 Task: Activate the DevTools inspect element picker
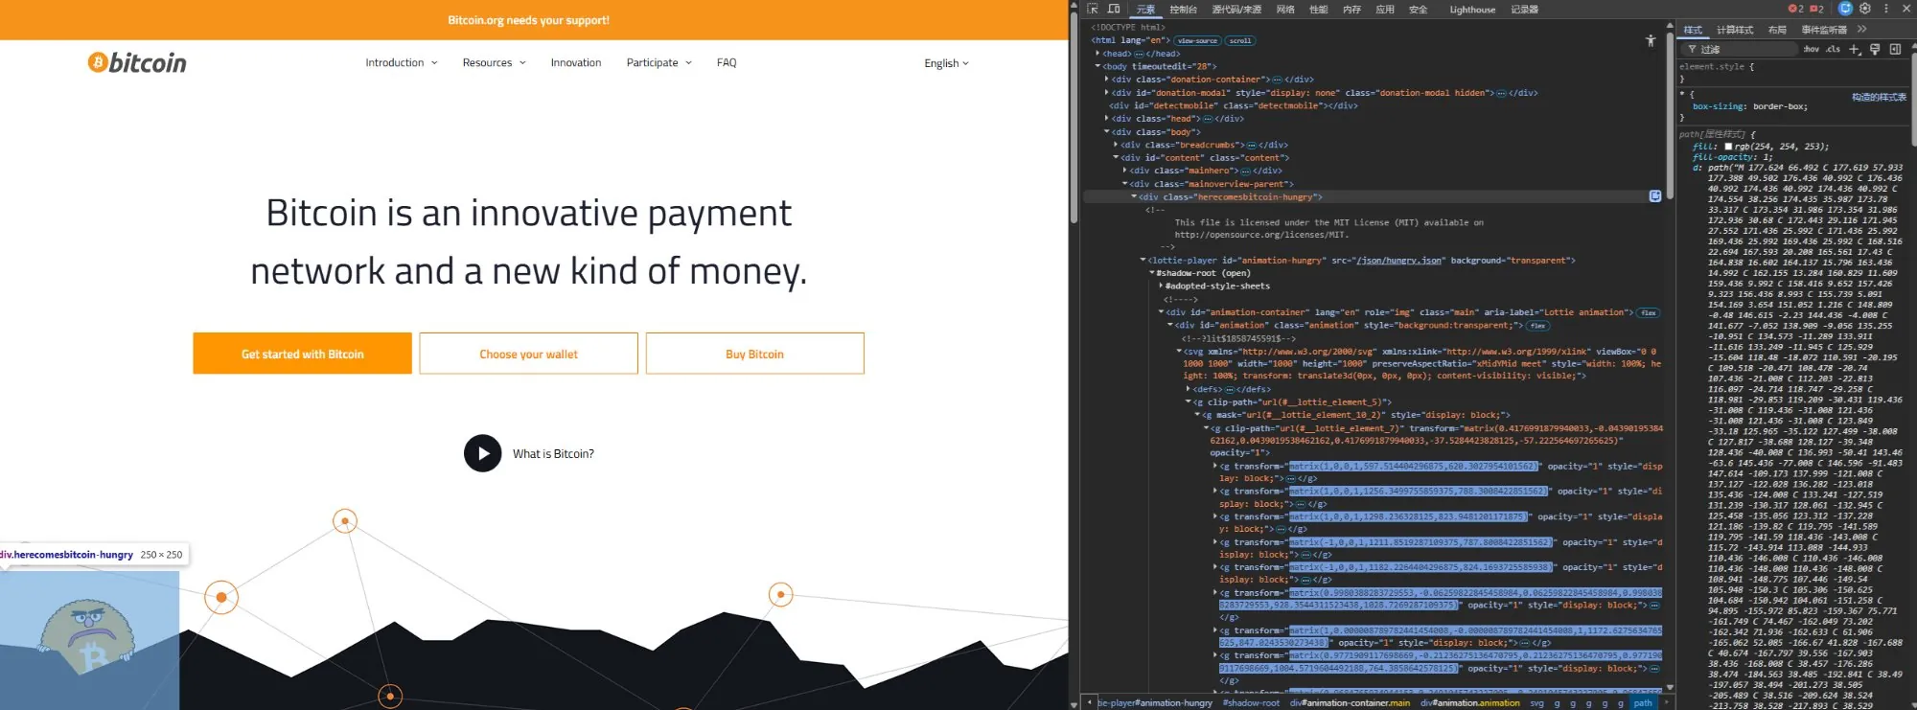coord(1093,9)
